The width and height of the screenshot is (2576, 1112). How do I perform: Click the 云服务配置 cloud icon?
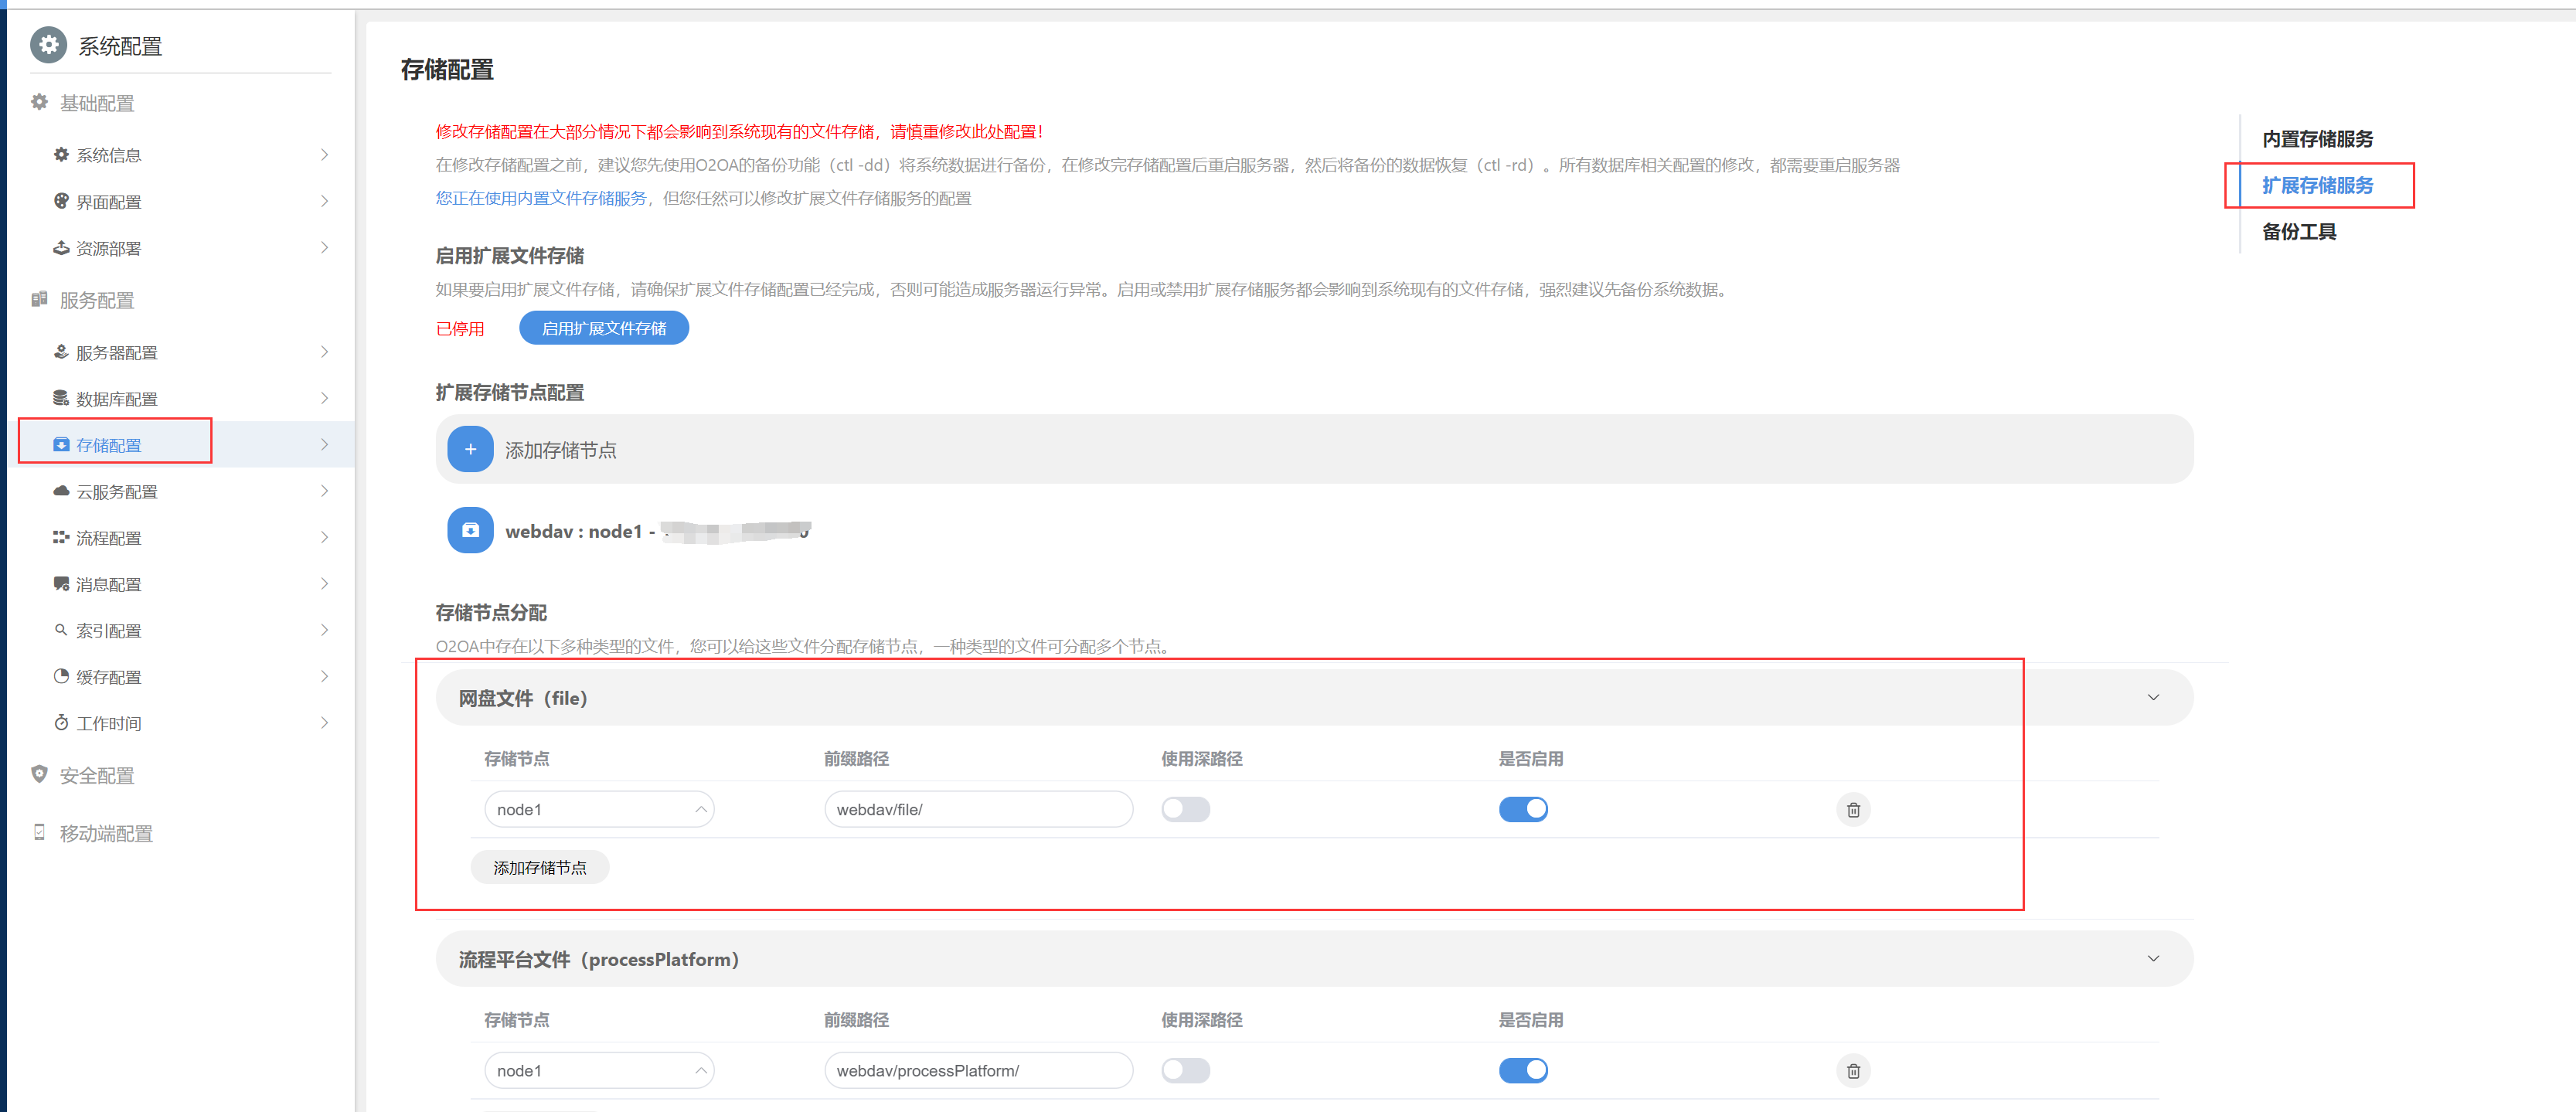coord(61,491)
